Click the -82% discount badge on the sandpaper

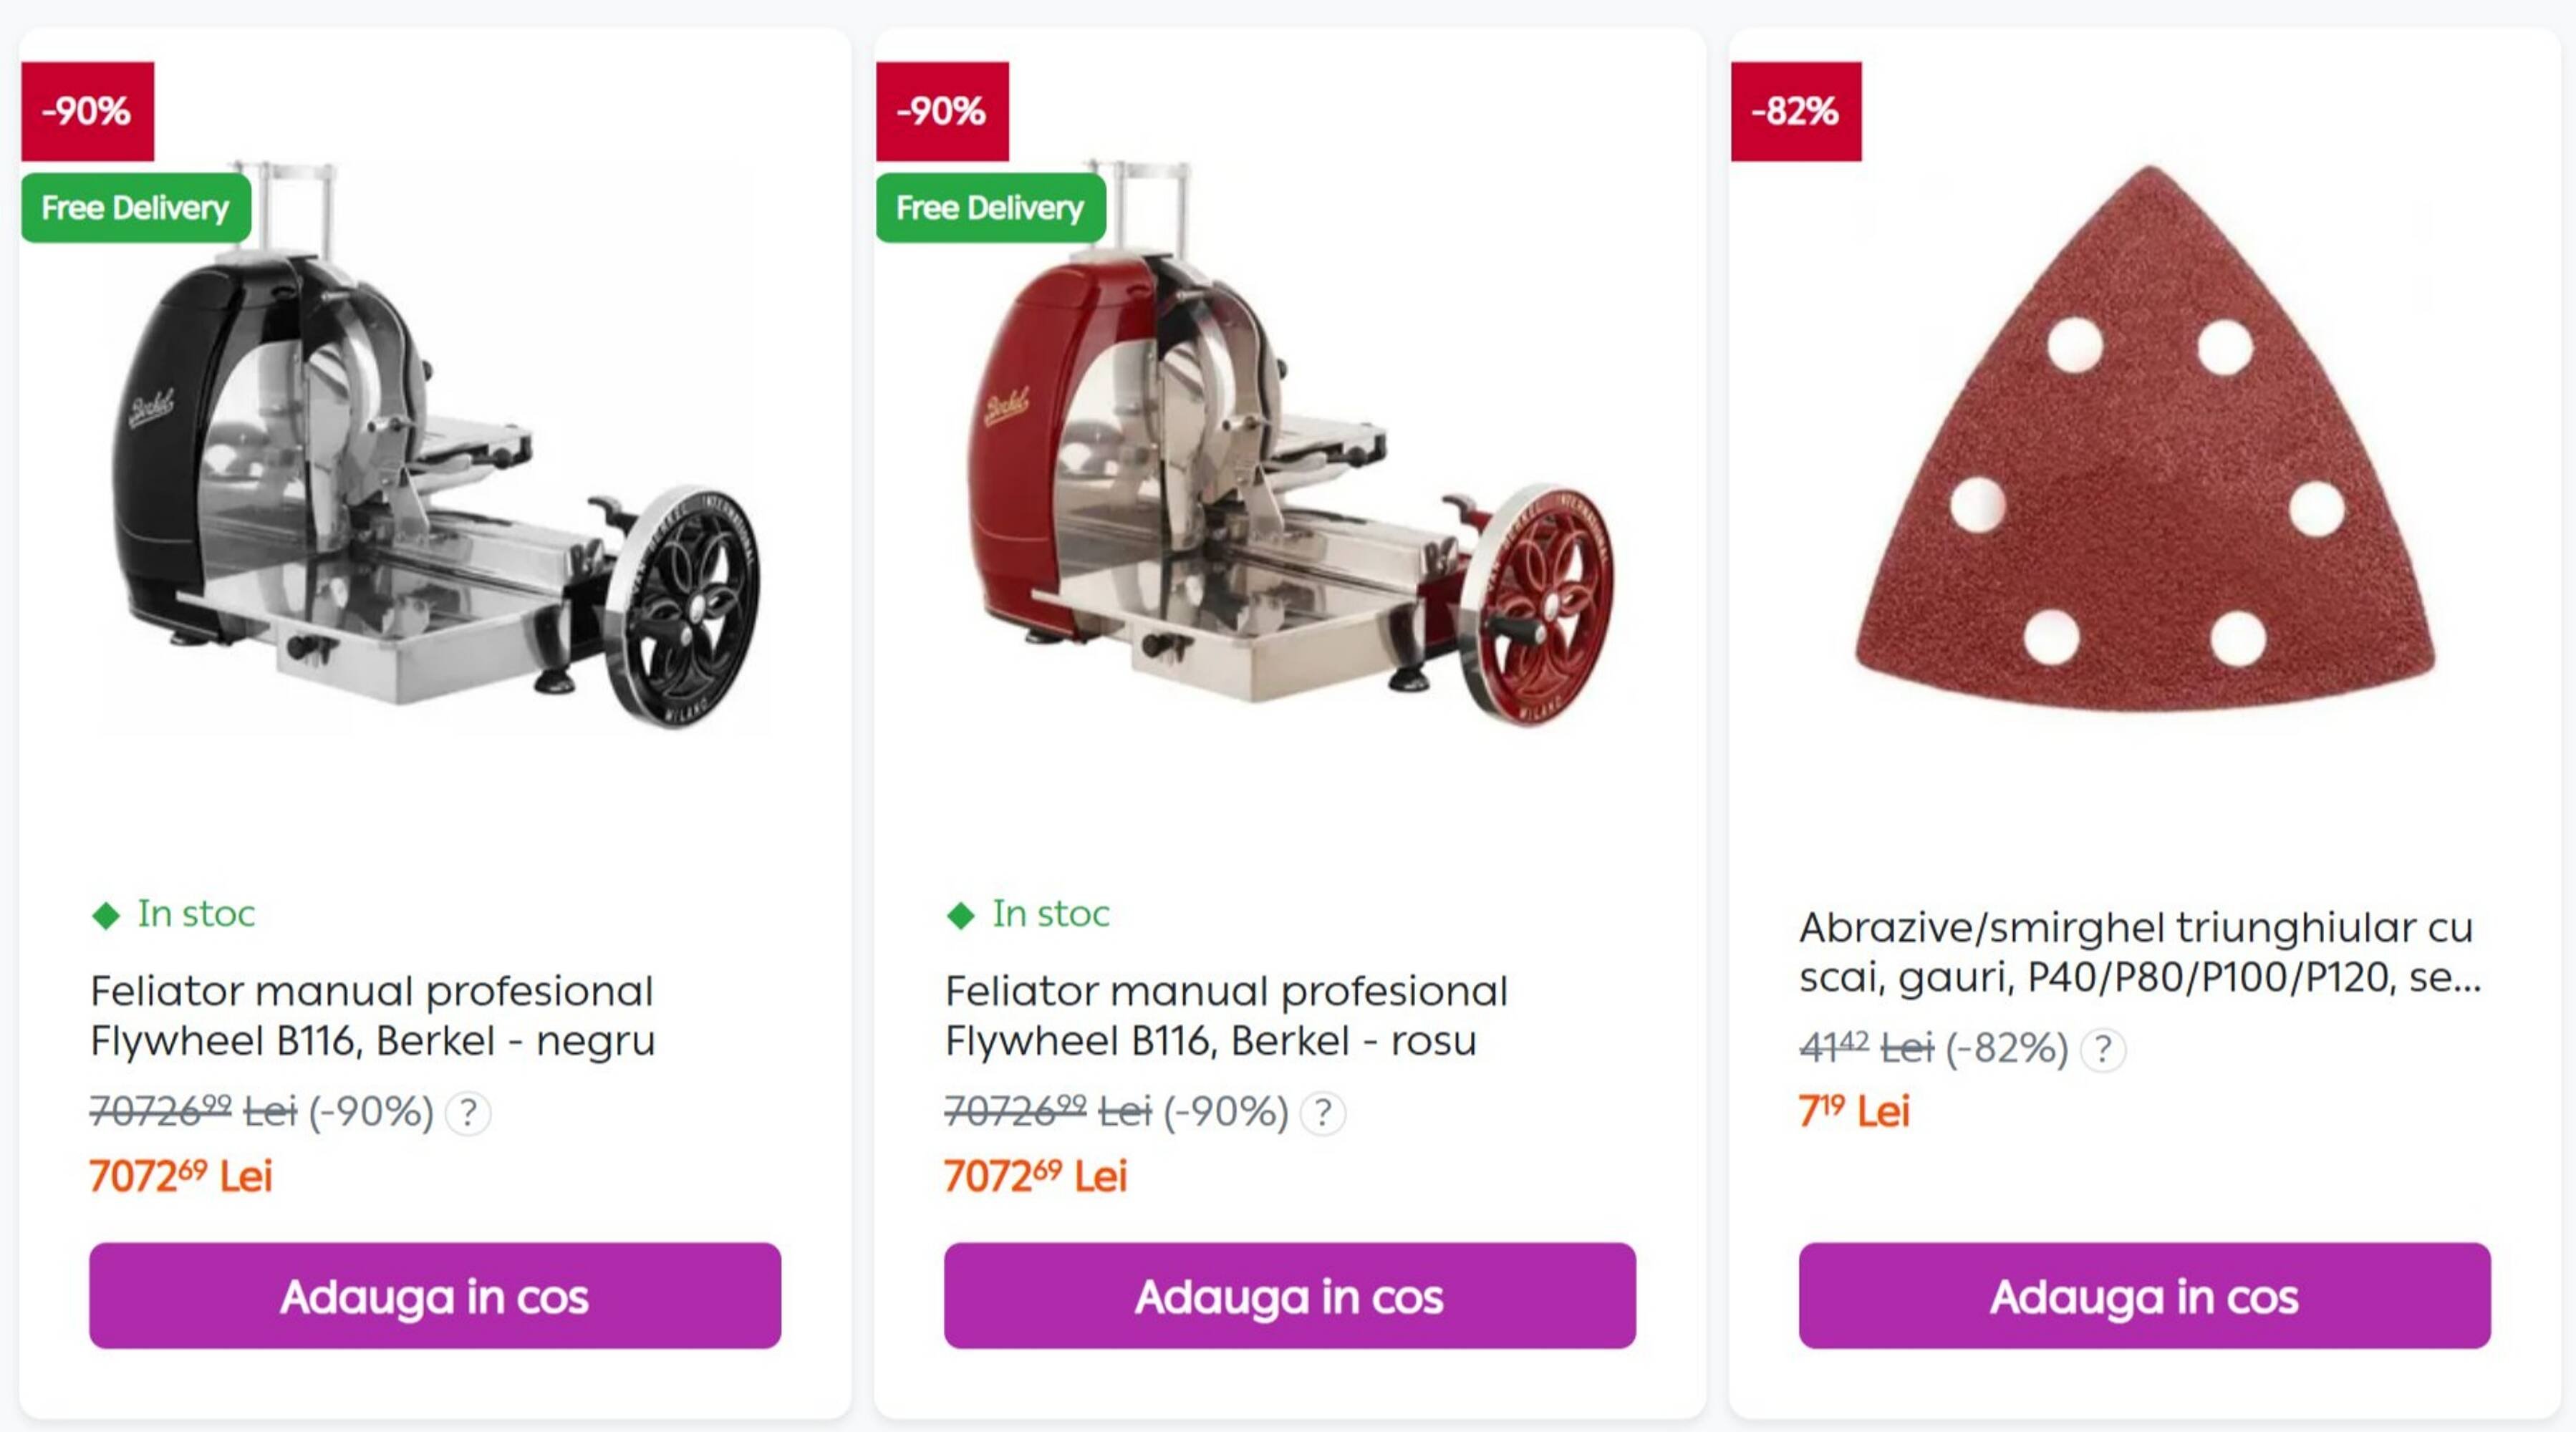[x=1796, y=111]
